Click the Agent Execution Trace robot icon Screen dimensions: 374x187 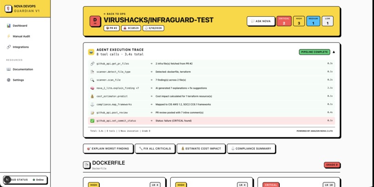coord(91,52)
